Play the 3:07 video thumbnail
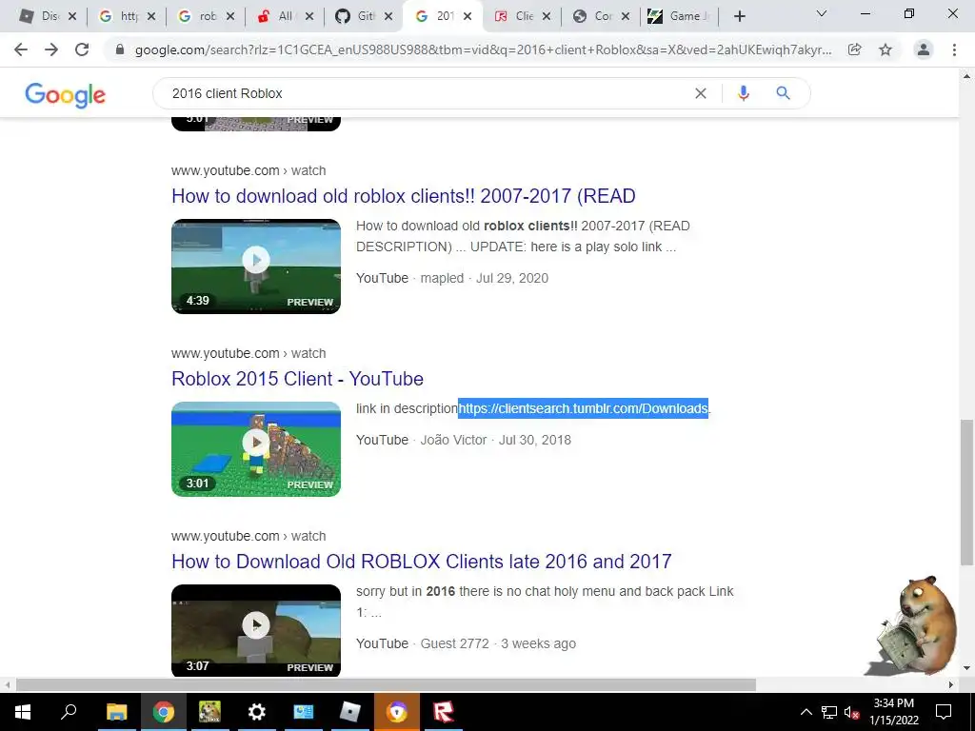 pos(256,630)
